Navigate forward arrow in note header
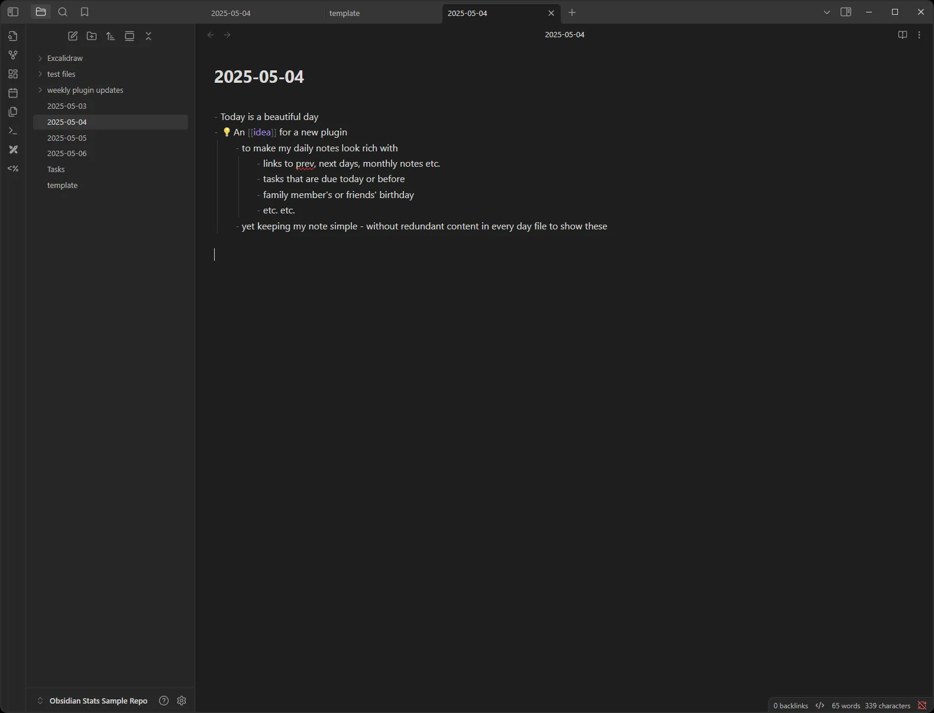Viewport: 934px width, 713px height. (x=227, y=35)
